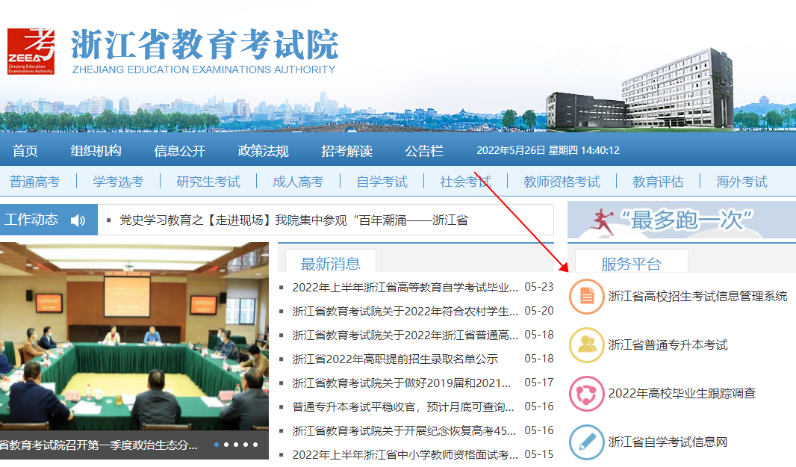Open news 关于开展纪念恢复高考45
The image size is (796, 467).
click(x=404, y=430)
